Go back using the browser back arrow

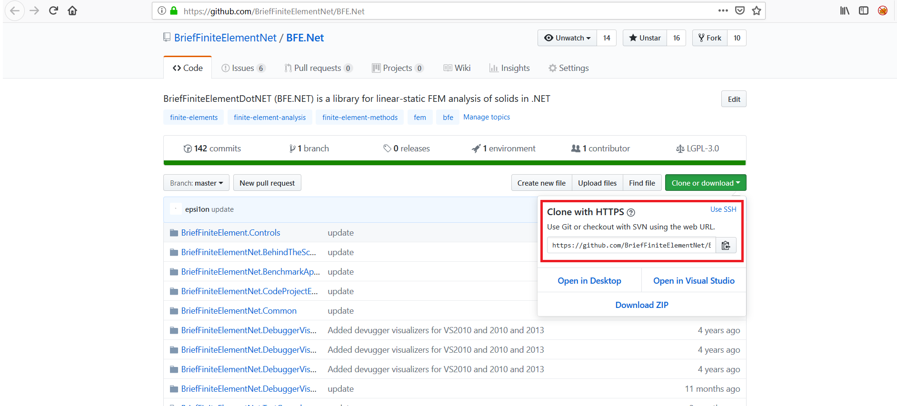(15, 10)
